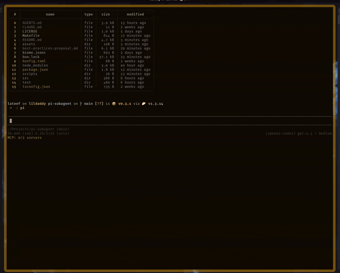Click the "57.1 kB" size of bun.lock
This screenshot has height=273, width=340.
pyautogui.click(x=107, y=57)
